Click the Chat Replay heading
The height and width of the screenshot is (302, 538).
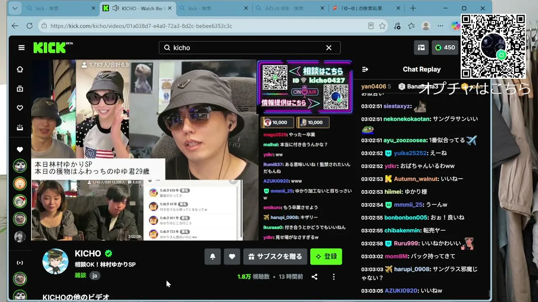422,70
